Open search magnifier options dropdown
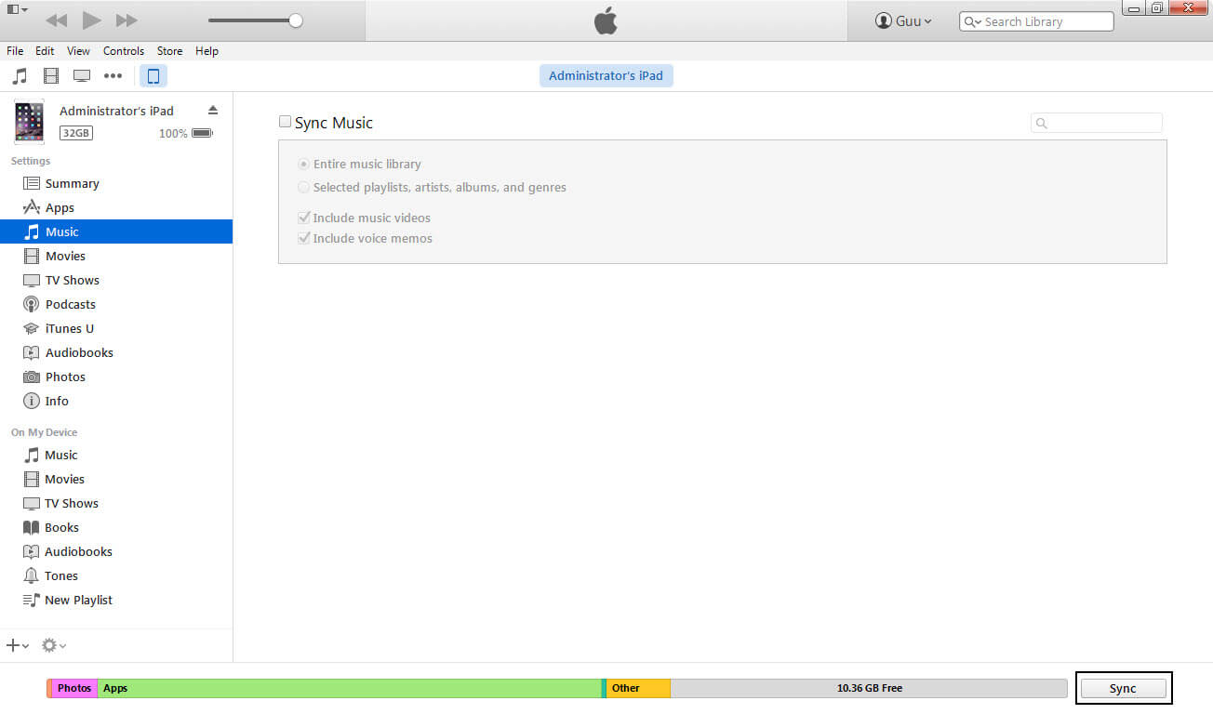Screen dimensions: 1213x714 point(973,21)
